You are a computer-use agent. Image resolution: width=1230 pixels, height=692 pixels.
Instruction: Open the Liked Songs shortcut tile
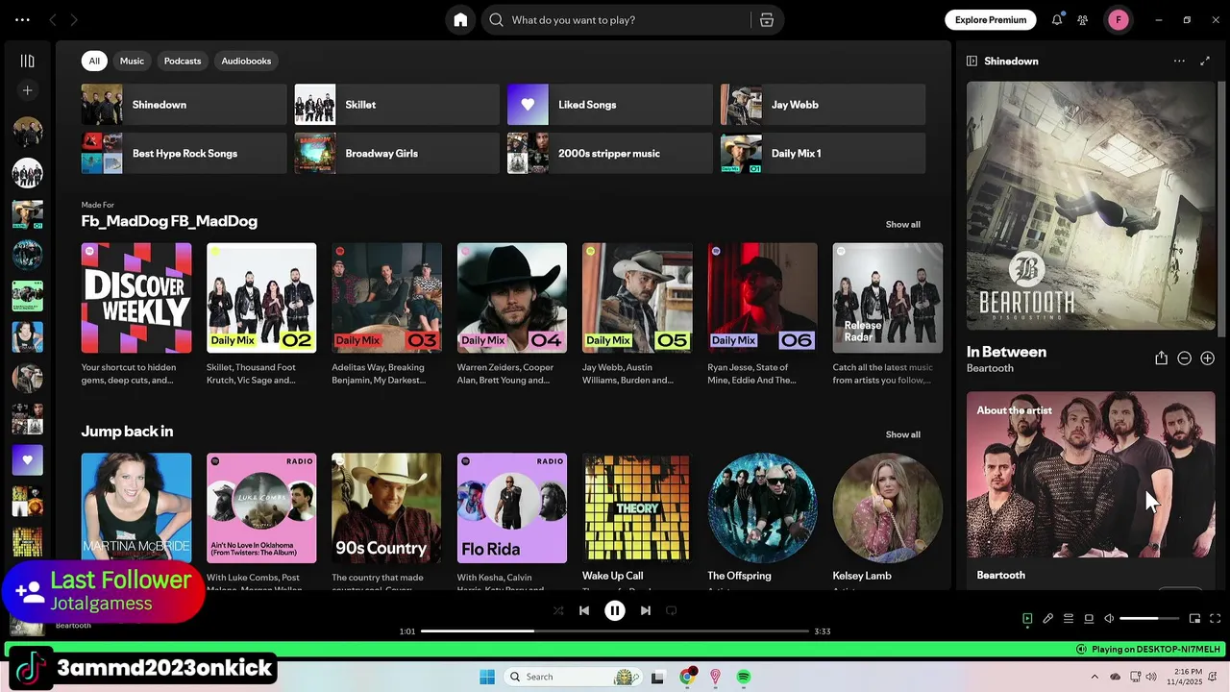610,105
